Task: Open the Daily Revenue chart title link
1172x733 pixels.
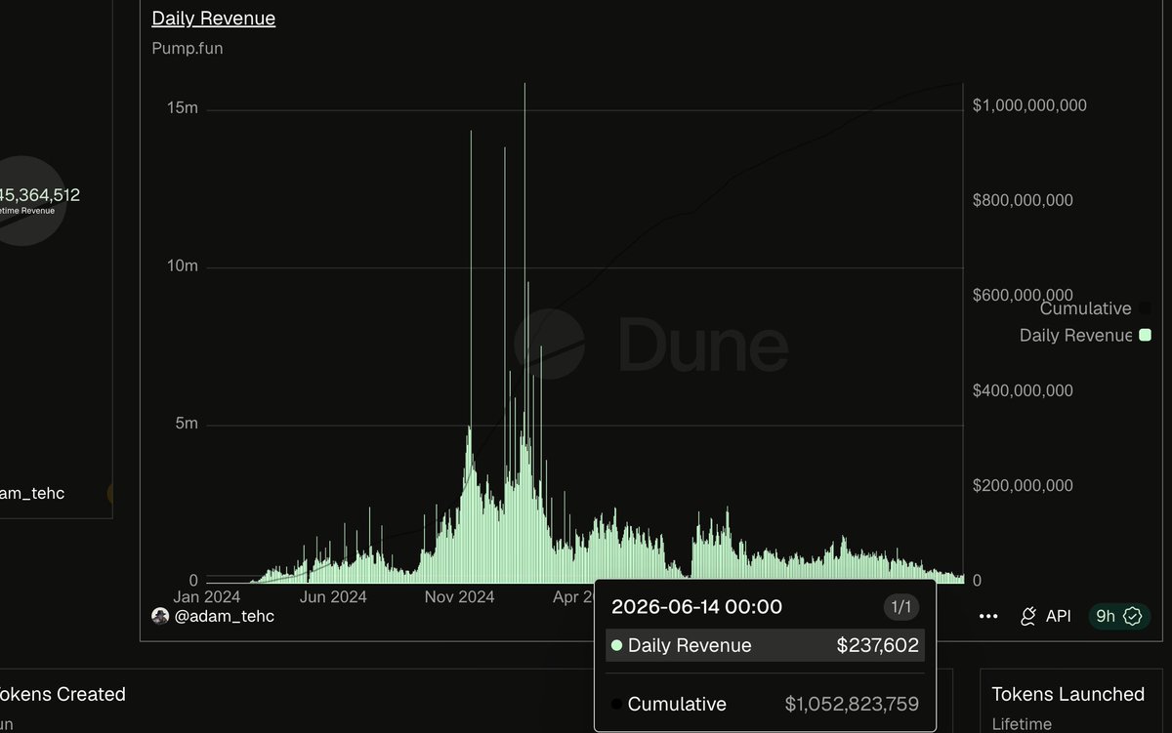Action: pos(214,18)
